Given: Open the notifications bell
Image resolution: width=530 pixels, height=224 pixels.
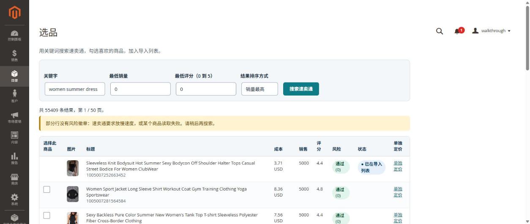Looking at the screenshot, I should coord(457,31).
